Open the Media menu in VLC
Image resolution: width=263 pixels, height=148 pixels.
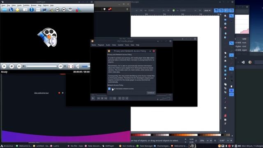tap(94, 45)
